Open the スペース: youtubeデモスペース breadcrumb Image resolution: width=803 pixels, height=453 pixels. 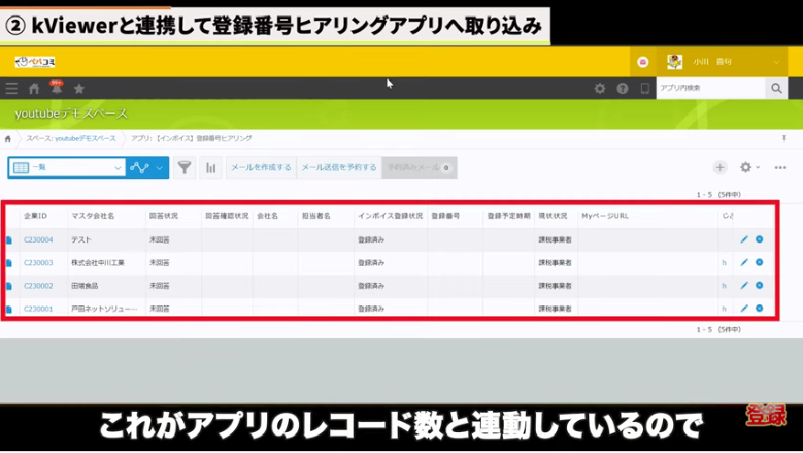coord(71,139)
